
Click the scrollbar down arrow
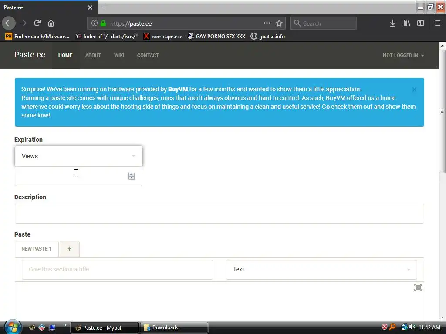(443, 317)
